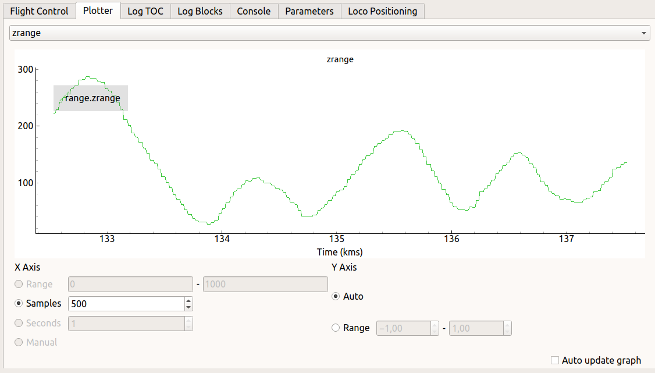Switch to Loco Positioning tab

tap(382, 11)
